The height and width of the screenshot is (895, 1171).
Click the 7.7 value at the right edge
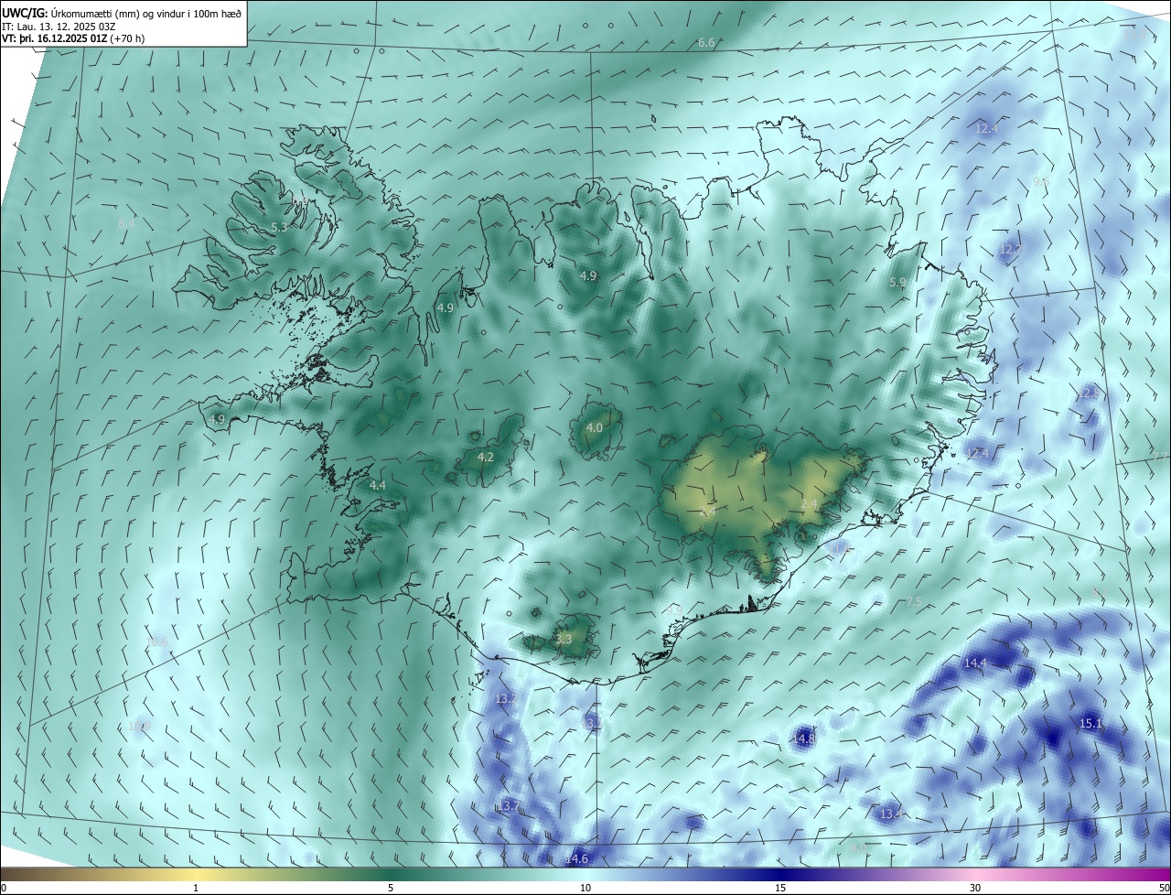pos(1162,457)
